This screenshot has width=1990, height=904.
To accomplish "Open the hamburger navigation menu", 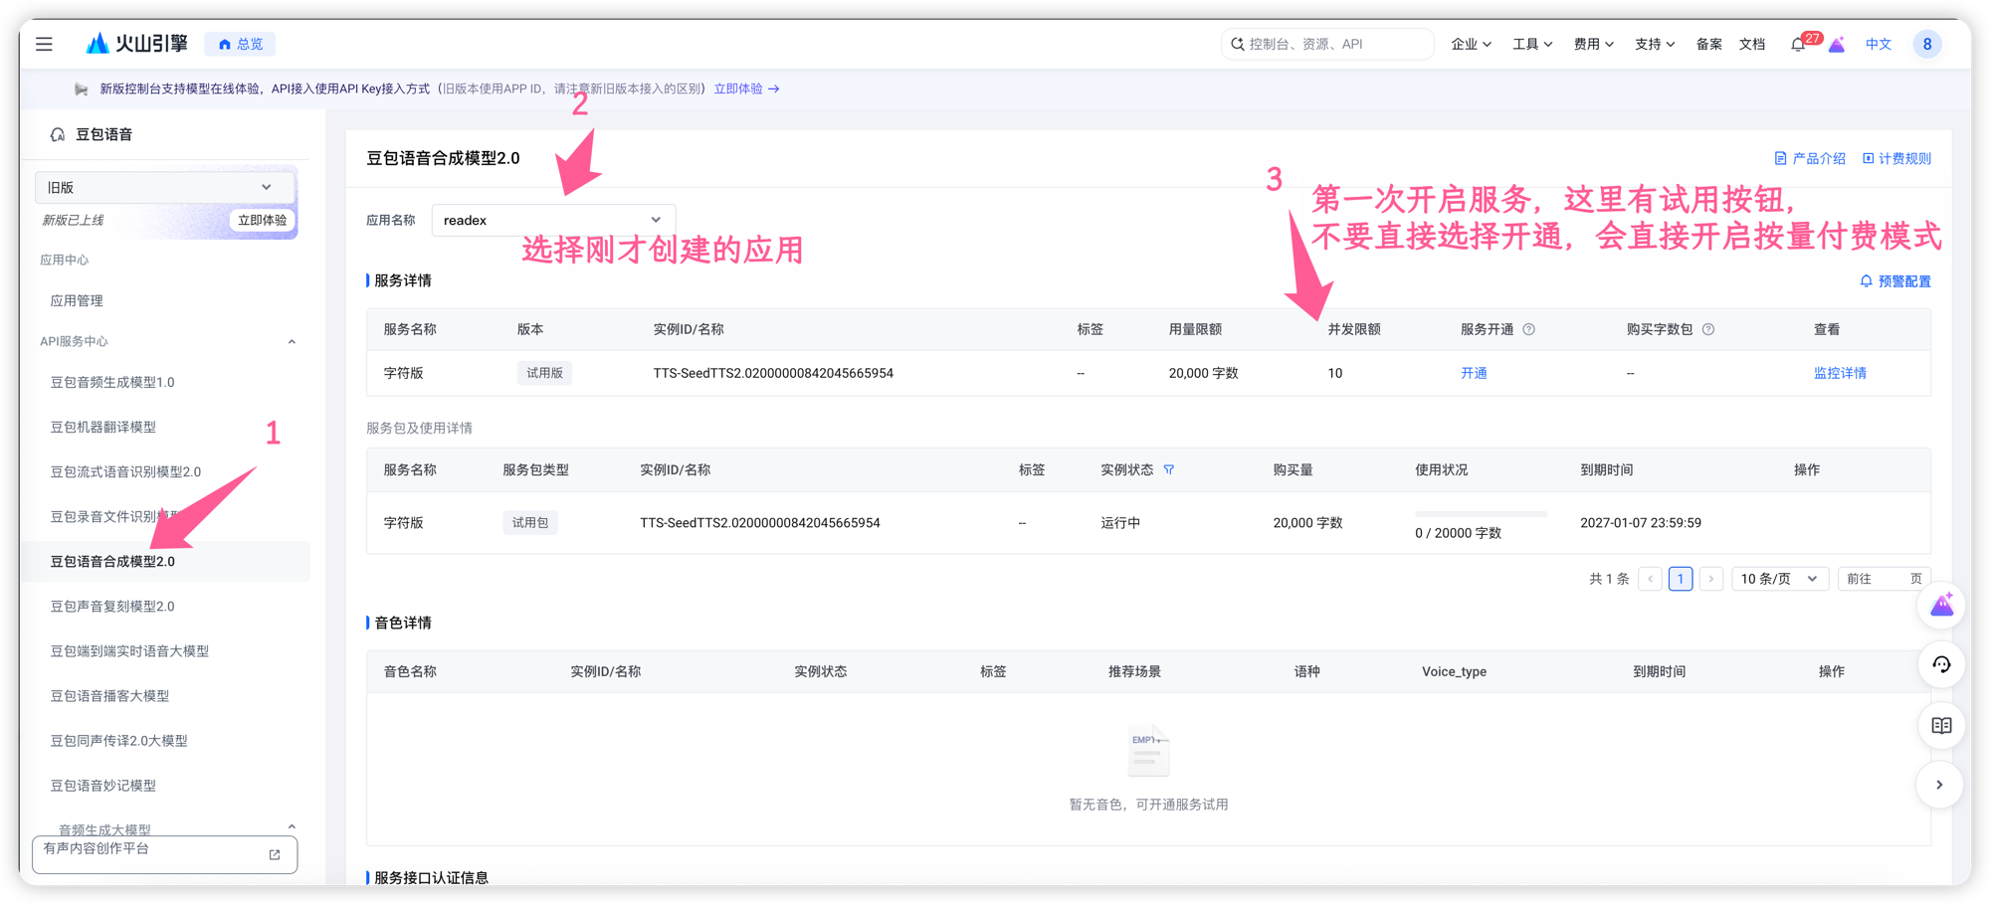I will pos(44,44).
